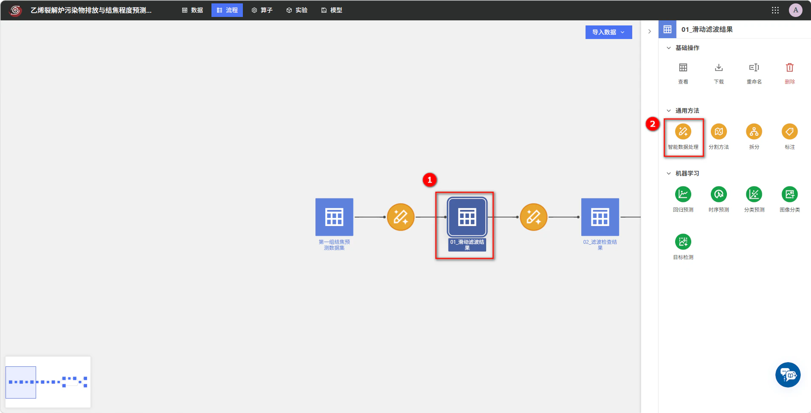Collapse the right side panel arrow
811x413 pixels.
[649, 31]
